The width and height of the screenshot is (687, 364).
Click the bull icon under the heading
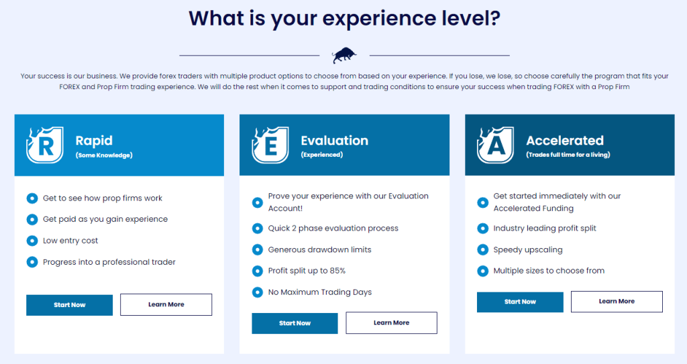click(x=344, y=55)
